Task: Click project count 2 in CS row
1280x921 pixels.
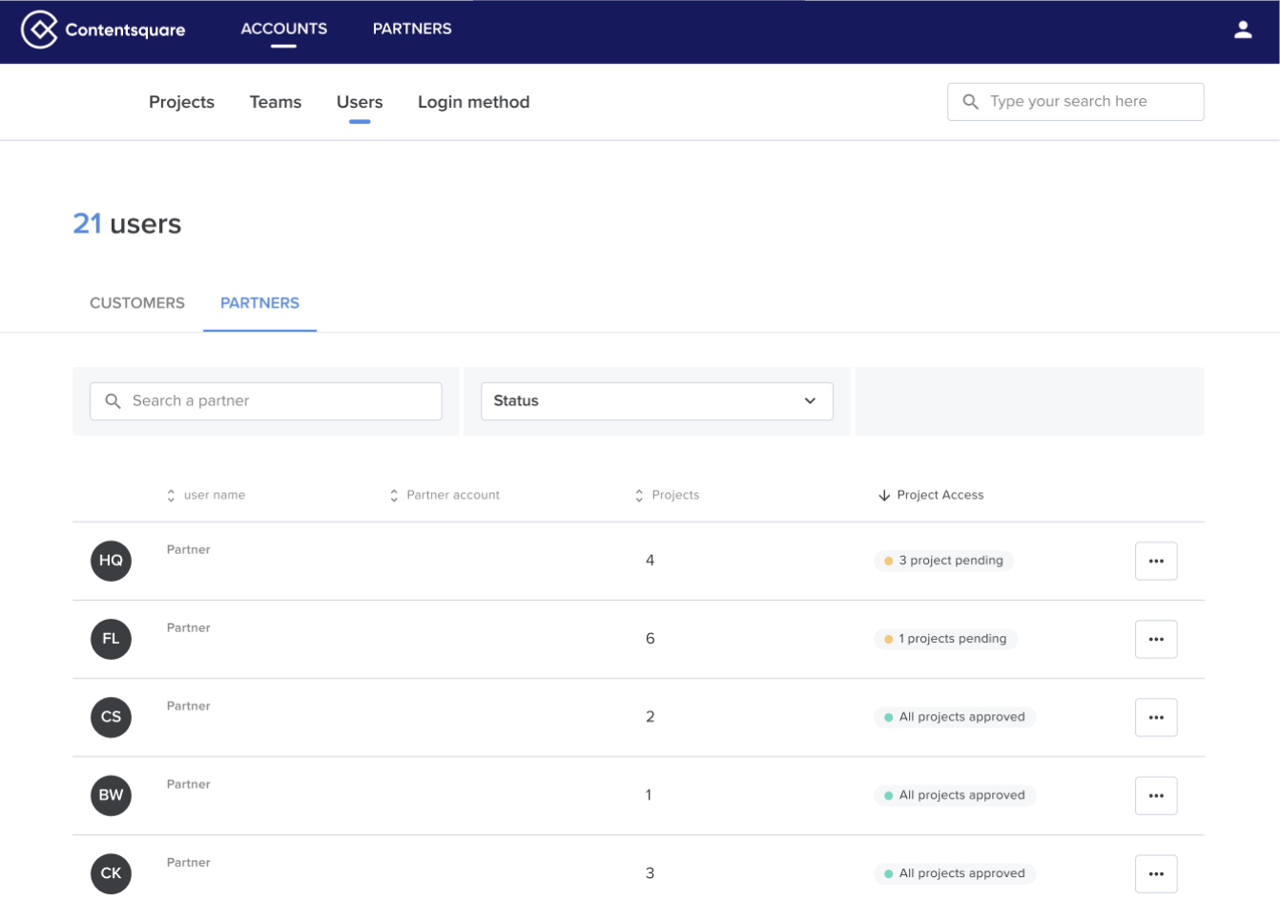Action: [x=650, y=717]
